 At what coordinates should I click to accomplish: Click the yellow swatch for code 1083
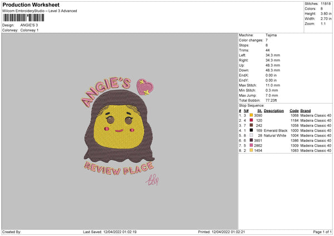251,150
